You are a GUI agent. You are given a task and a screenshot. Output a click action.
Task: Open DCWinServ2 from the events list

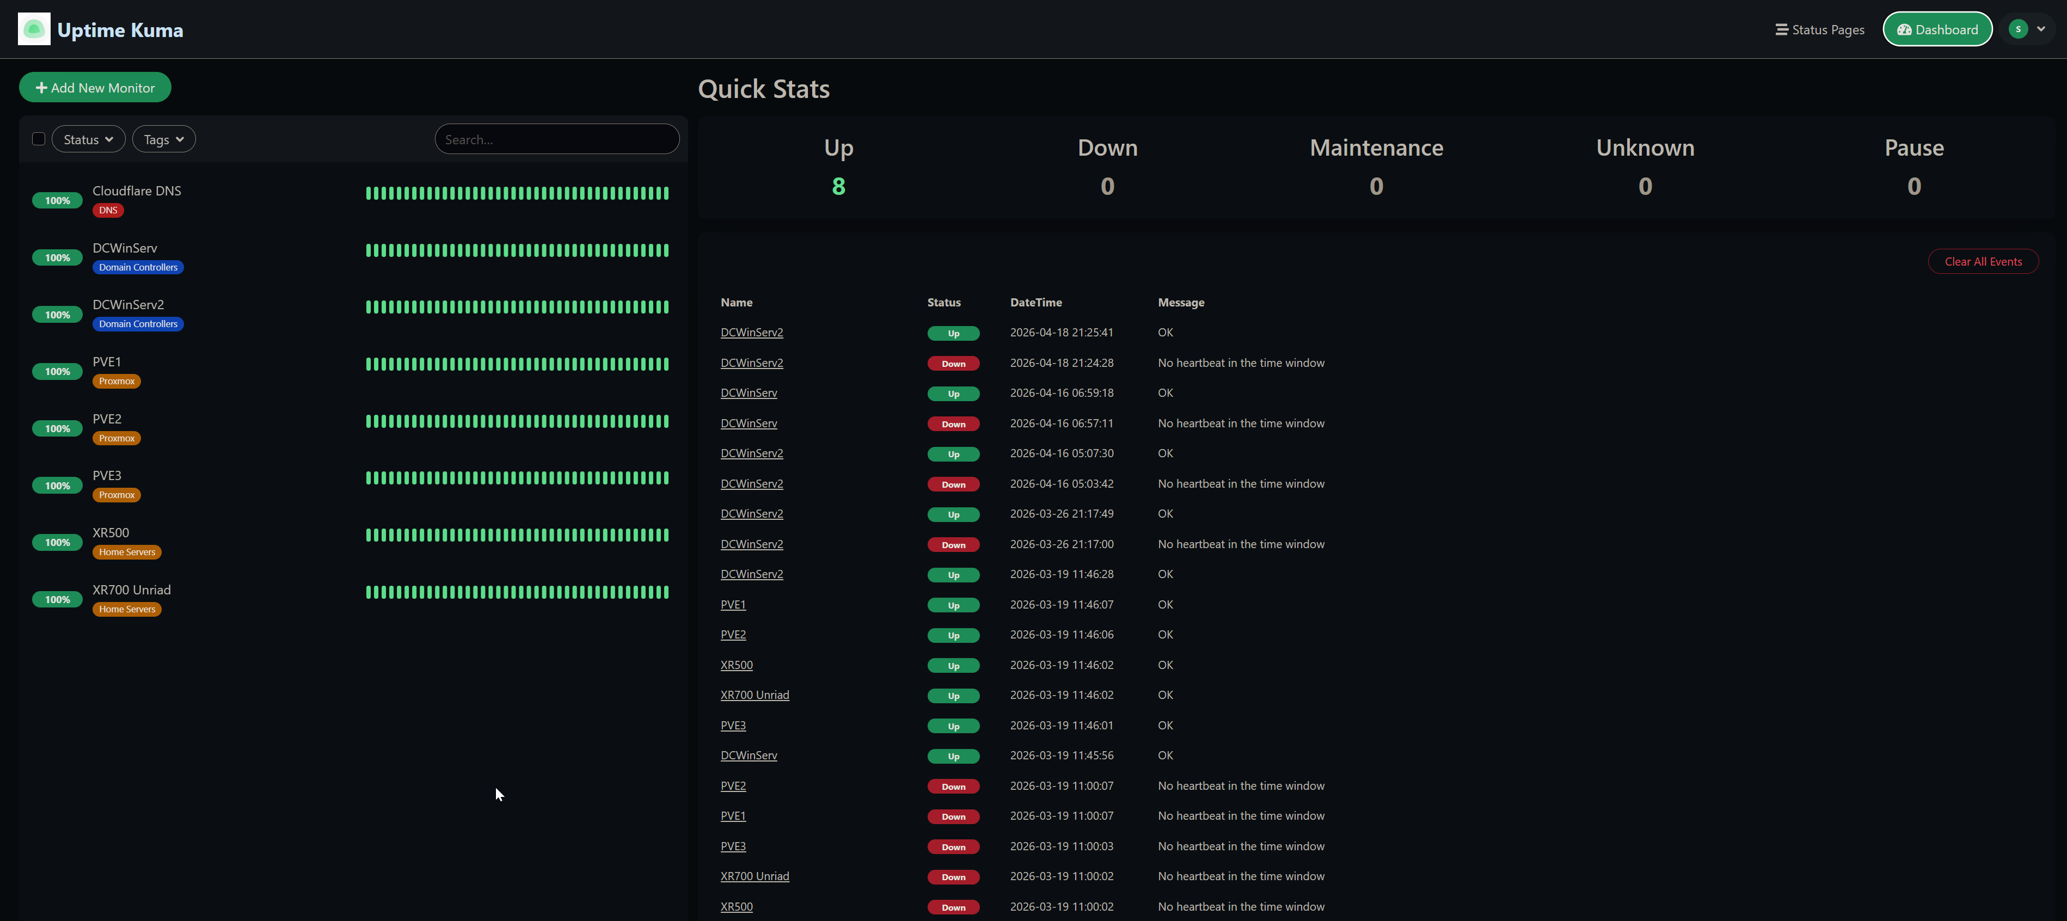[x=751, y=332]
